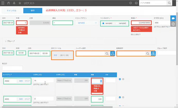Click the organization picker tree icon
178x108 pixels.
click(153, 53)
